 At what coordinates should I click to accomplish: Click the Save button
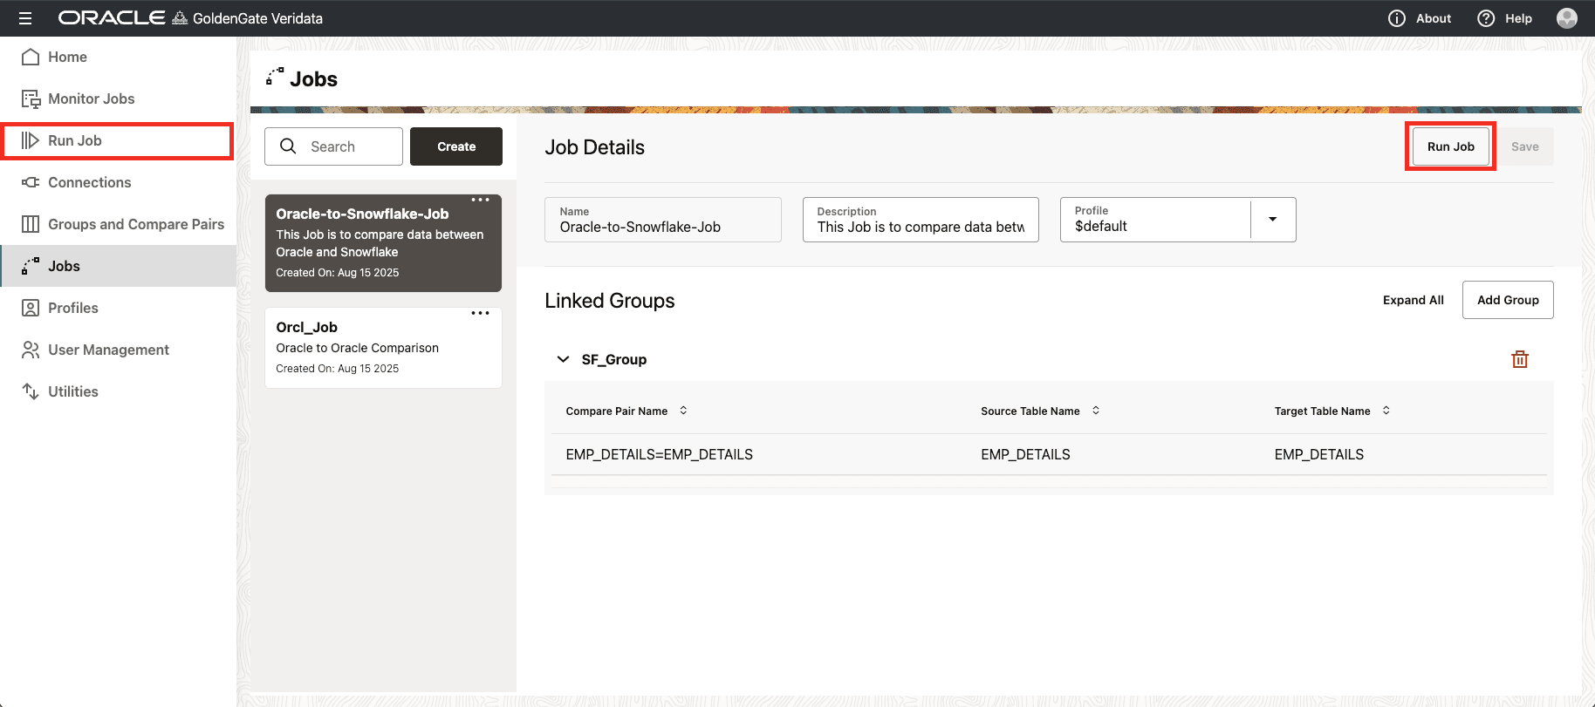click(1525, 146)
